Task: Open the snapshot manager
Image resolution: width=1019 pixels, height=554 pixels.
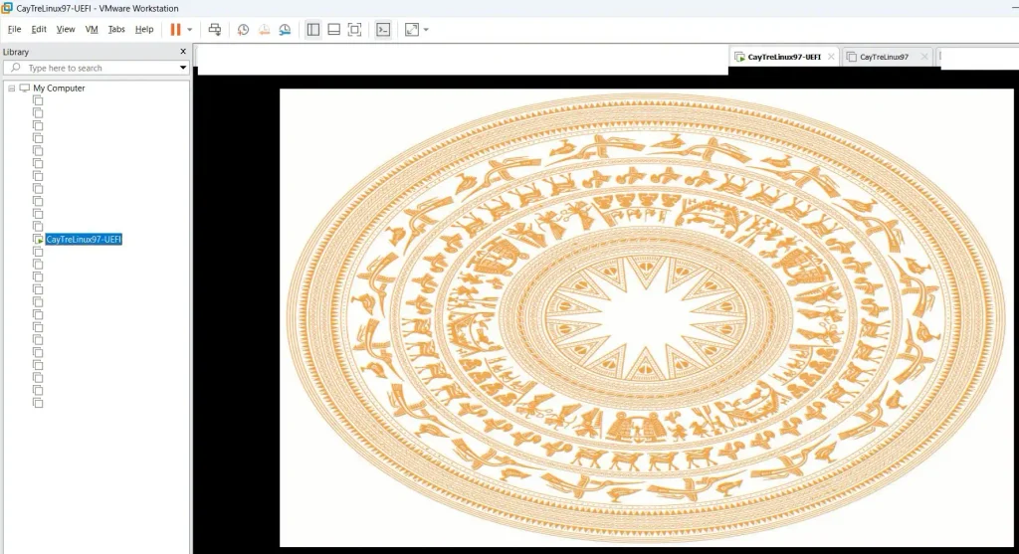Action: pyautogui.click(x=285, y=29)
